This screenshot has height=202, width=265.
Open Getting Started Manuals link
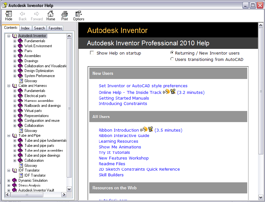[x=124, y=98]
